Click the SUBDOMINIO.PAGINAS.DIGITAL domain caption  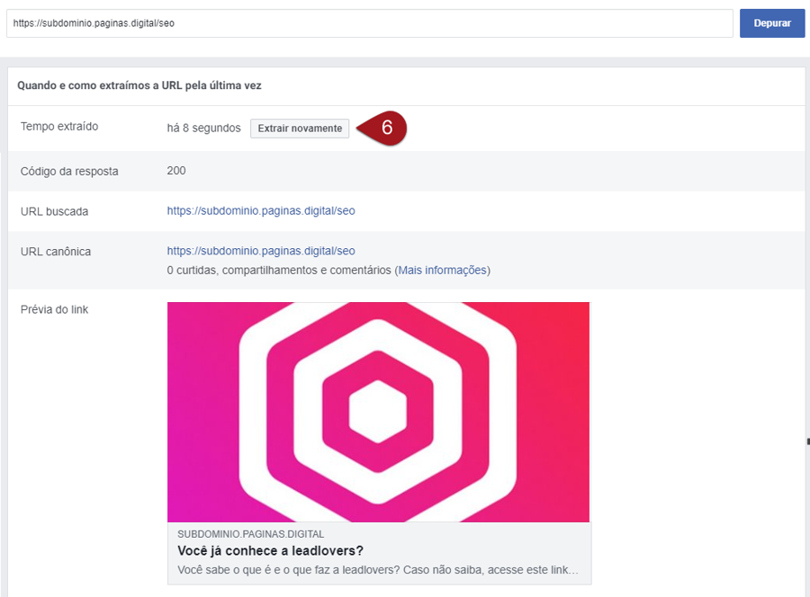click(x=251, y=533)
